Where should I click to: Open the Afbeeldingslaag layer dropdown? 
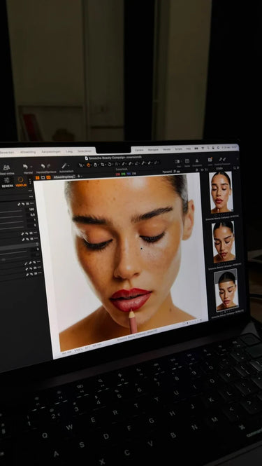tap(64, 177)
